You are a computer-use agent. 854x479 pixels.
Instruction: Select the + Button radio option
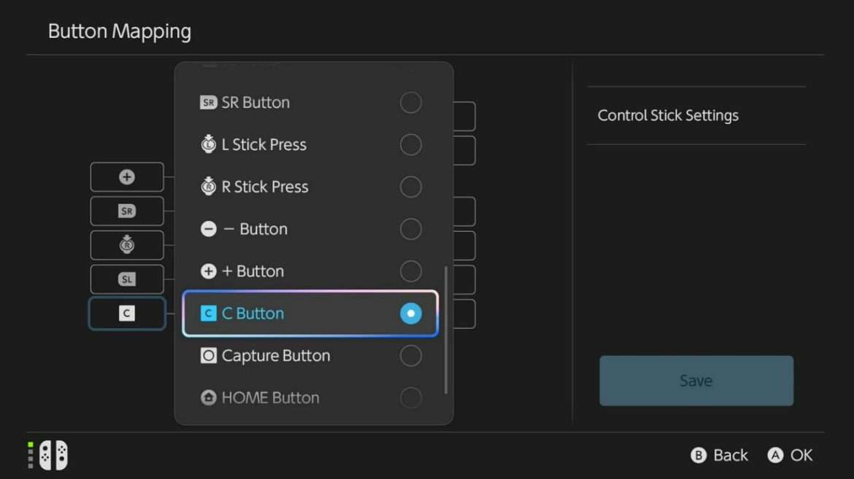410,271
